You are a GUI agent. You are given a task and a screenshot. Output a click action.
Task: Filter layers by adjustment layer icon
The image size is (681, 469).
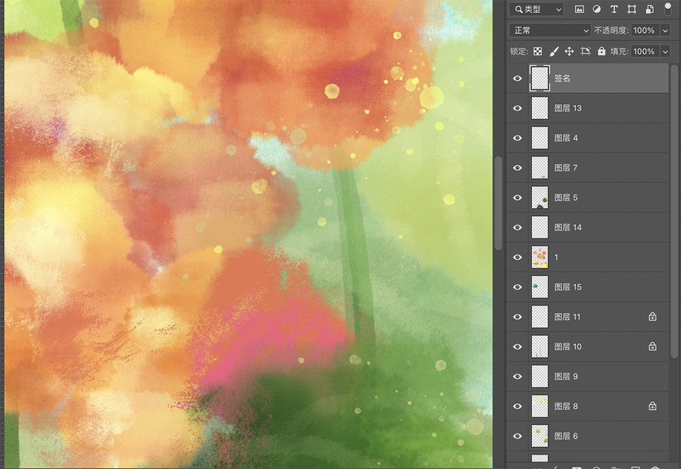pyautogui.click(x=597, y=9)
